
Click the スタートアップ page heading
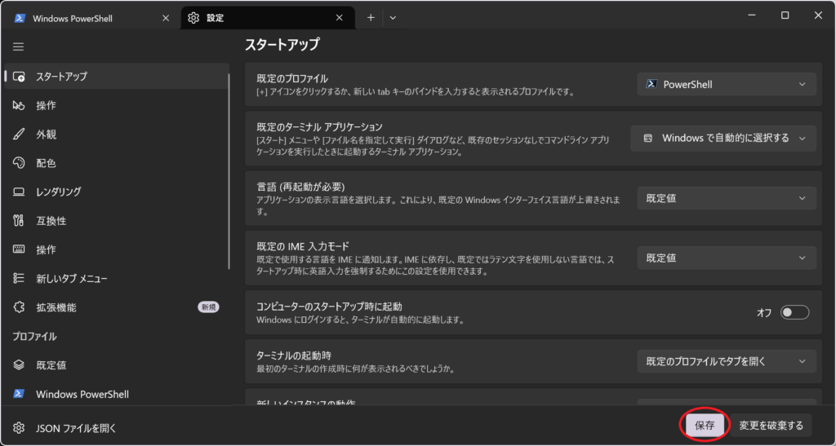[282, 44]
